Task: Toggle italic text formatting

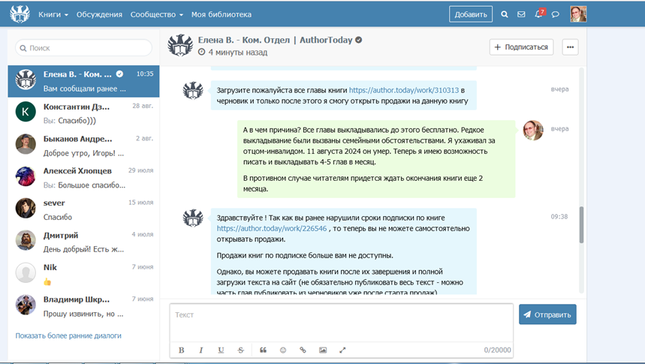Action: point(201,350)
